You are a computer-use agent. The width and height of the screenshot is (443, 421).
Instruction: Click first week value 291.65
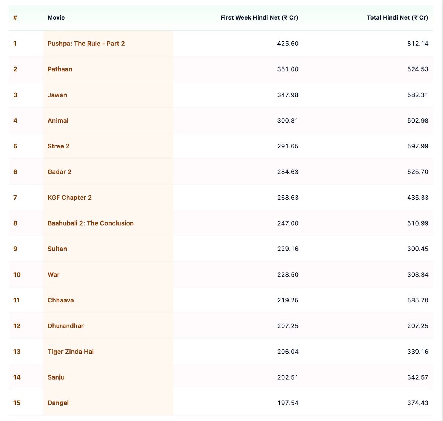coord(287,146)
